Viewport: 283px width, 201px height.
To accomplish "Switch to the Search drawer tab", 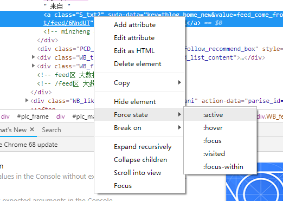I will point(52,130).
